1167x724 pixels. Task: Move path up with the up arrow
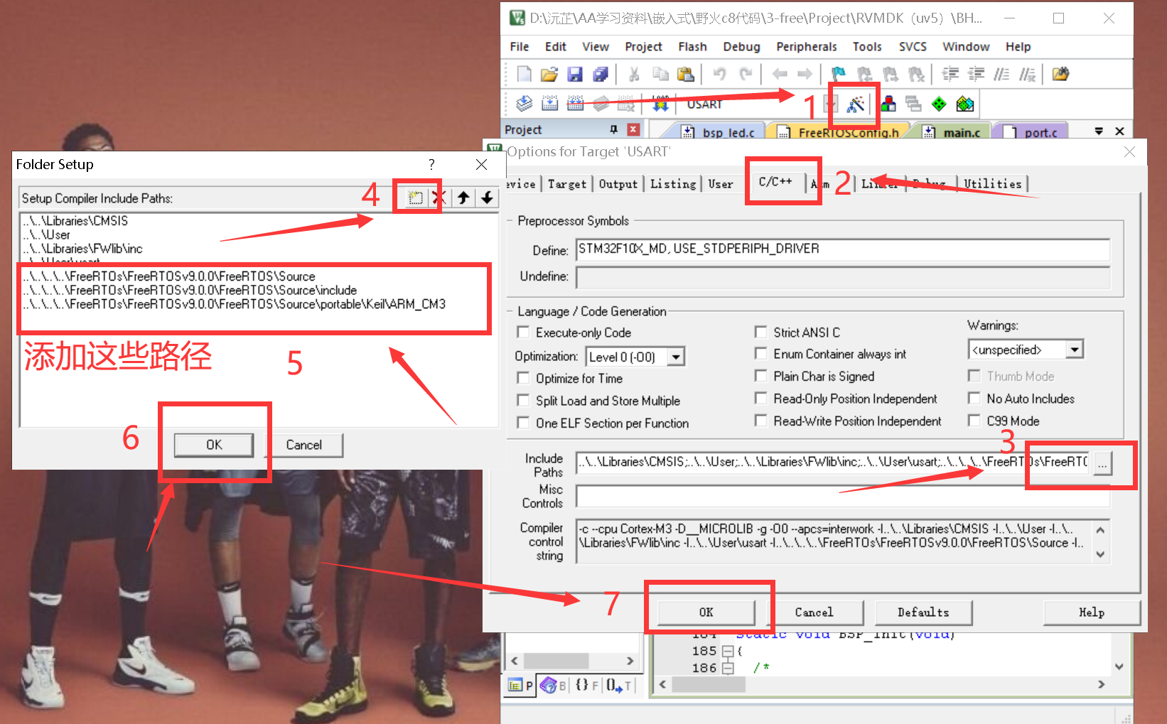[463, 198]
